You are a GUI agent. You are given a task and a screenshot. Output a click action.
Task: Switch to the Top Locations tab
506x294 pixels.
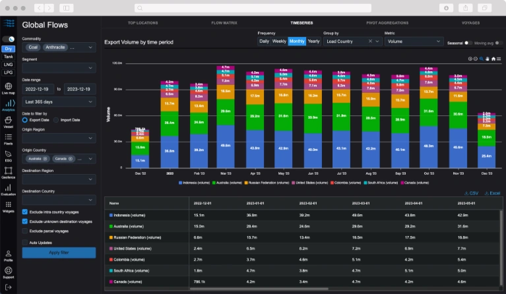pyautogui.click(x=143, y=23)
